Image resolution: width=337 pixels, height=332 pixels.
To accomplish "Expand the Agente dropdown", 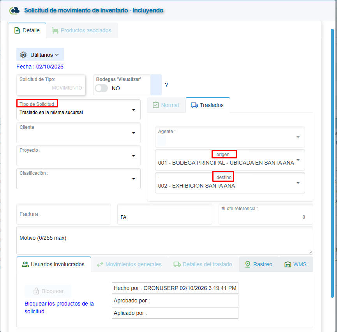I will click(298, 137).
